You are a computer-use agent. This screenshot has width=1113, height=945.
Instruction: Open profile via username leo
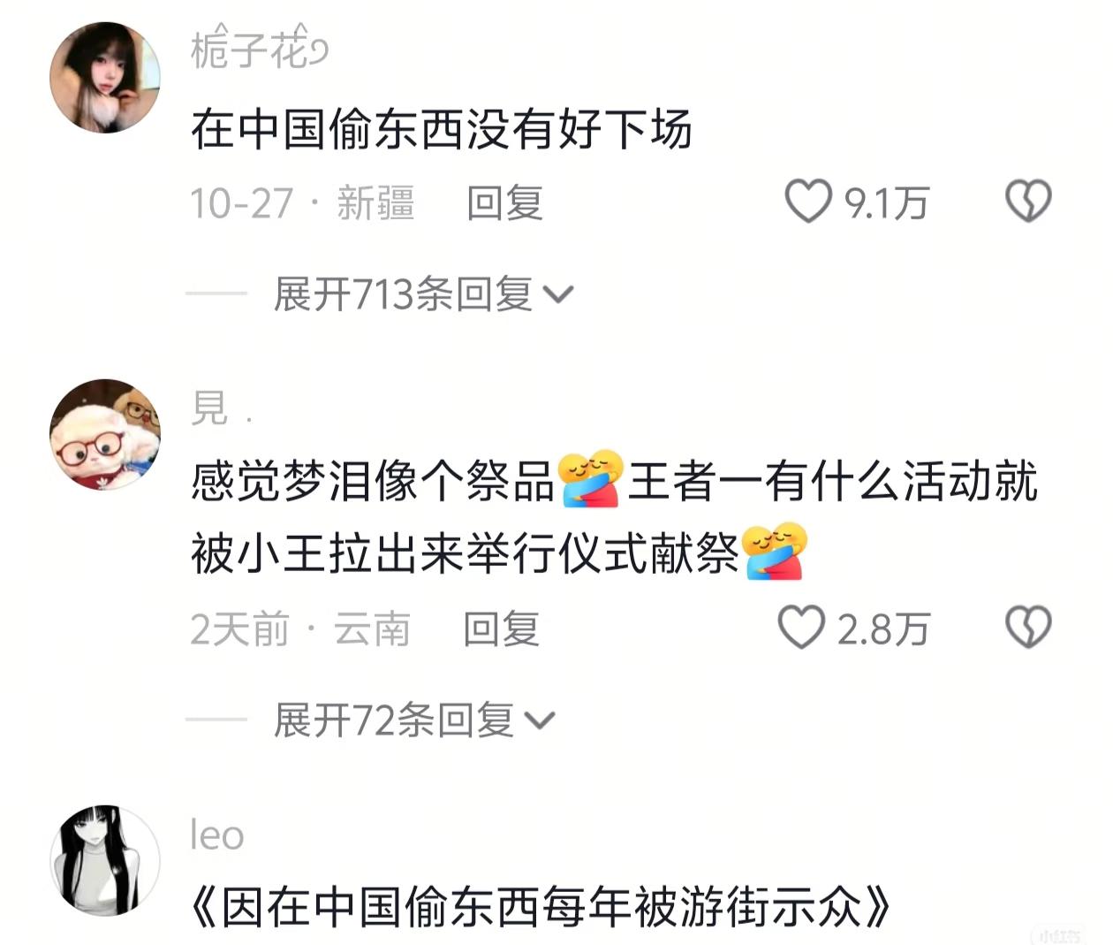tap(217, 834)
